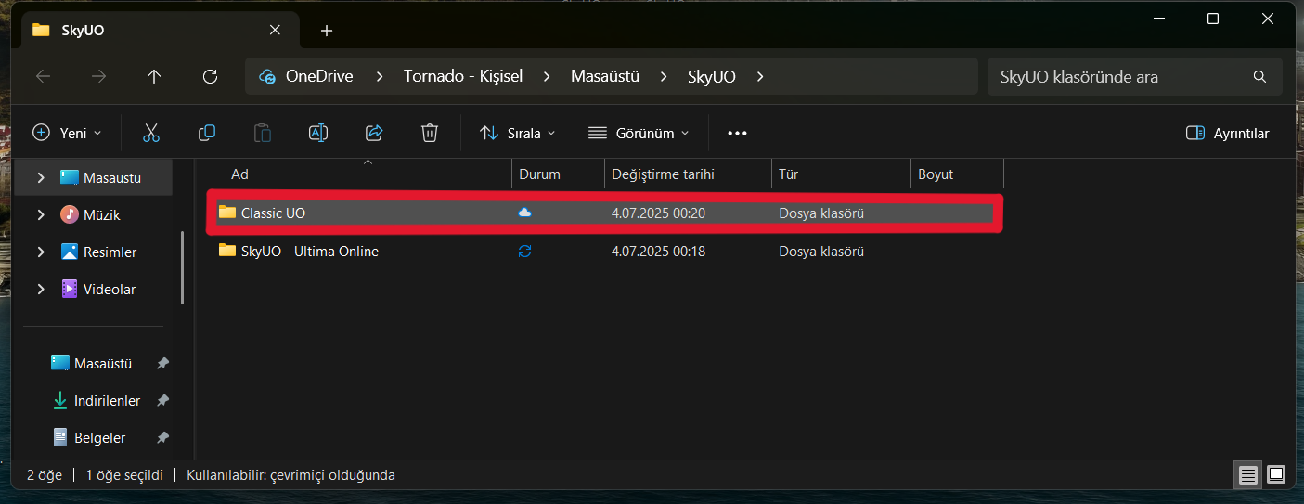
Task: Expand the Resimler tree node
Action: 41,252
